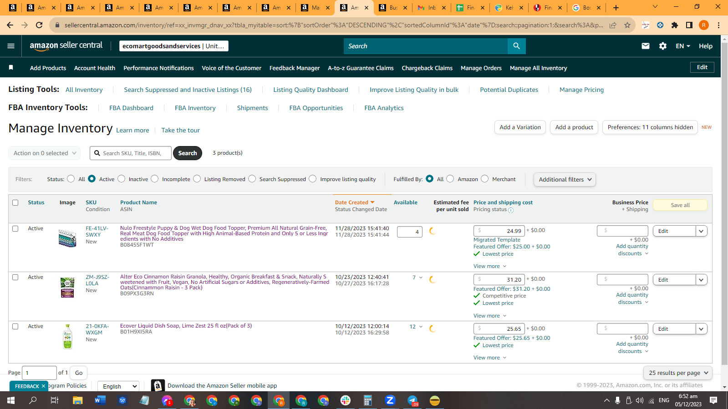Open the EN language dropdown in header

683,46
